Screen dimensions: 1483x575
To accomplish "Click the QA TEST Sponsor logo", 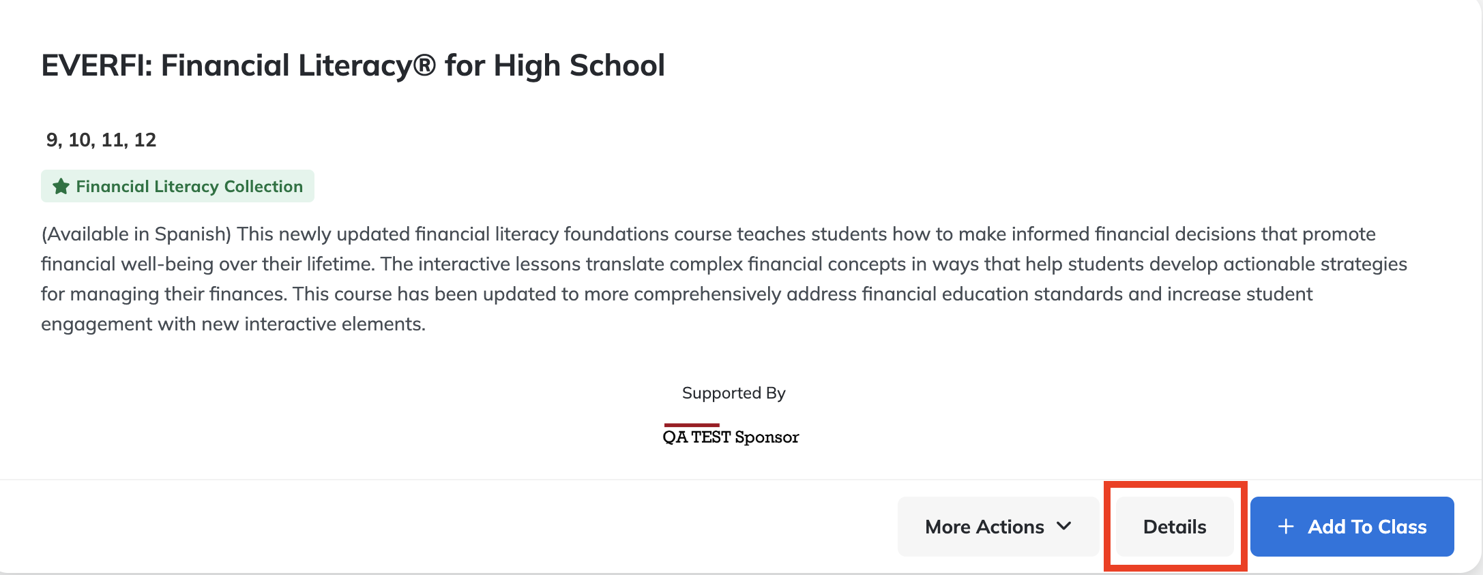I will (x=731, y=435).
